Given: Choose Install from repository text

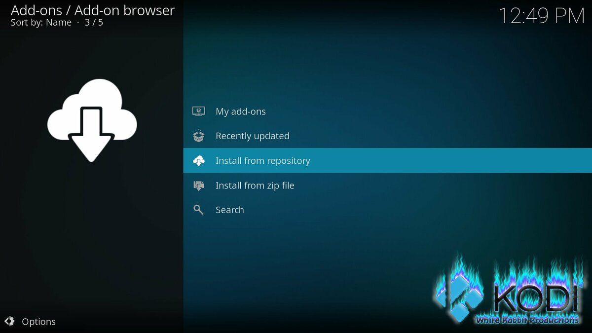Looking at the screenshot, I should (262, 161).
